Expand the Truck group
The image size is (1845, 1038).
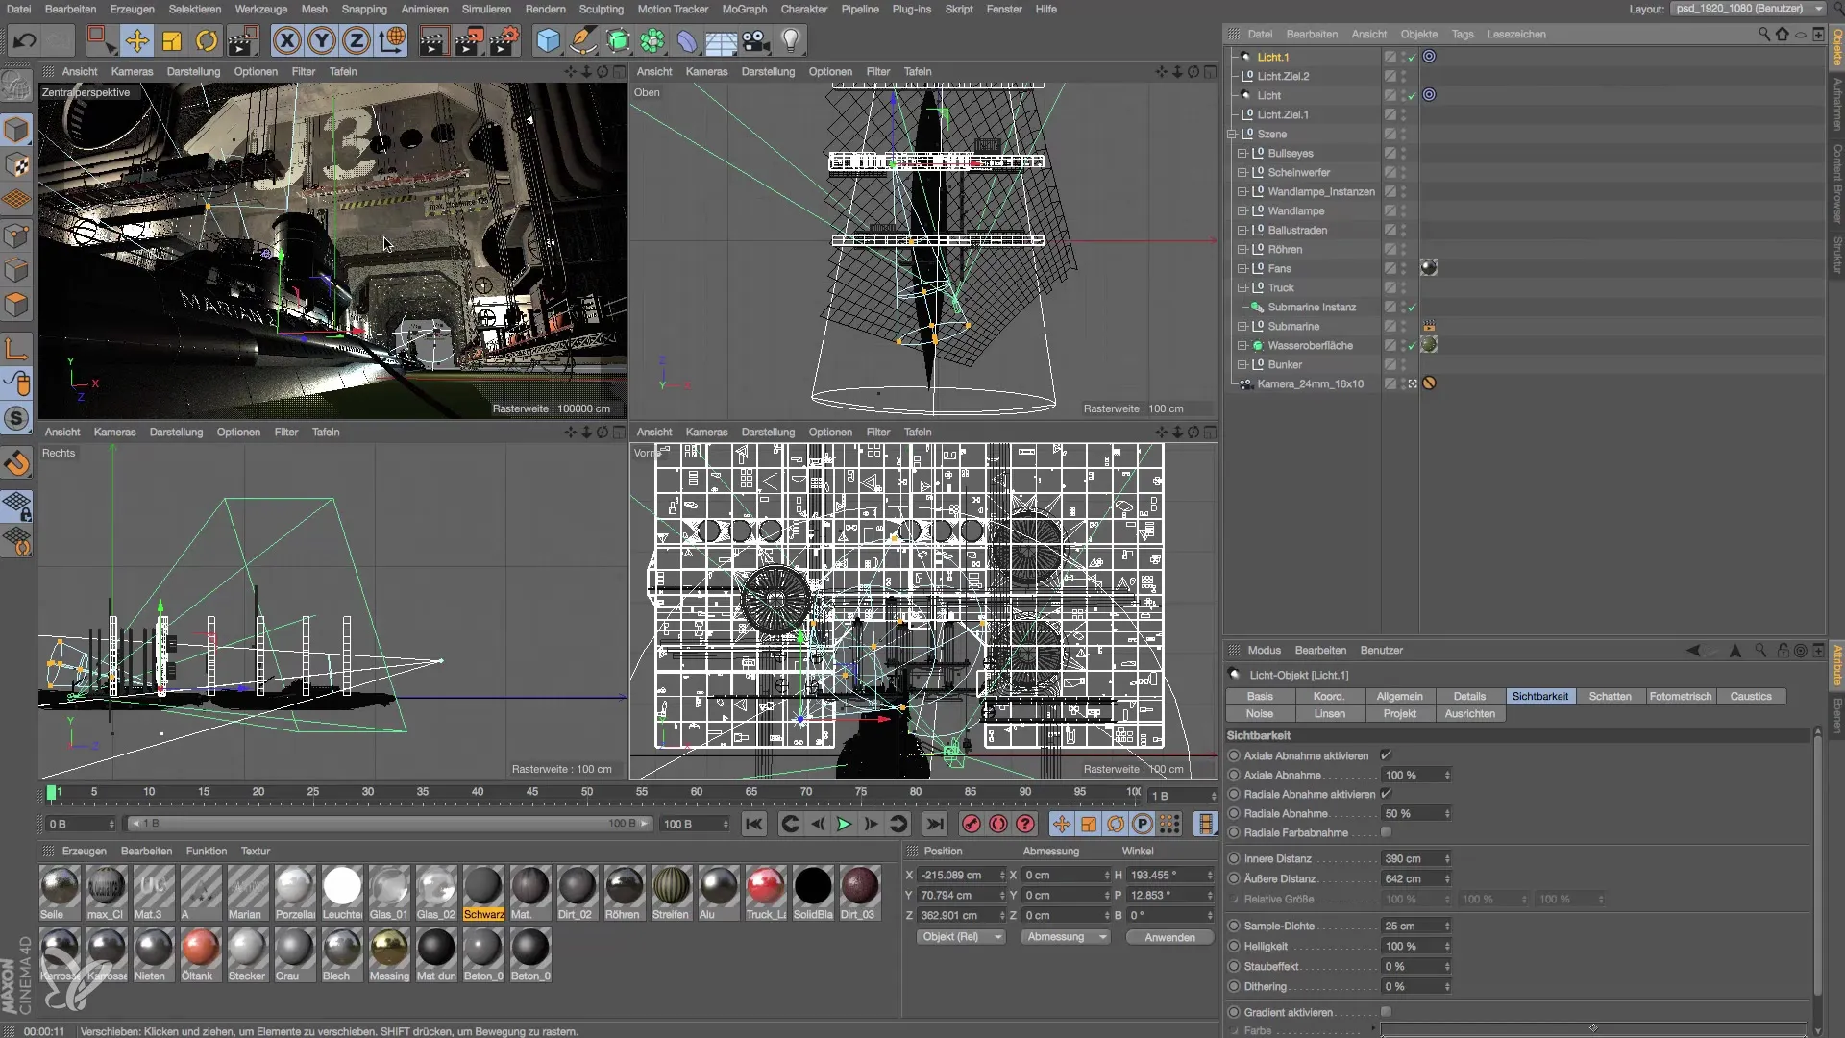tap(1242, 287)
